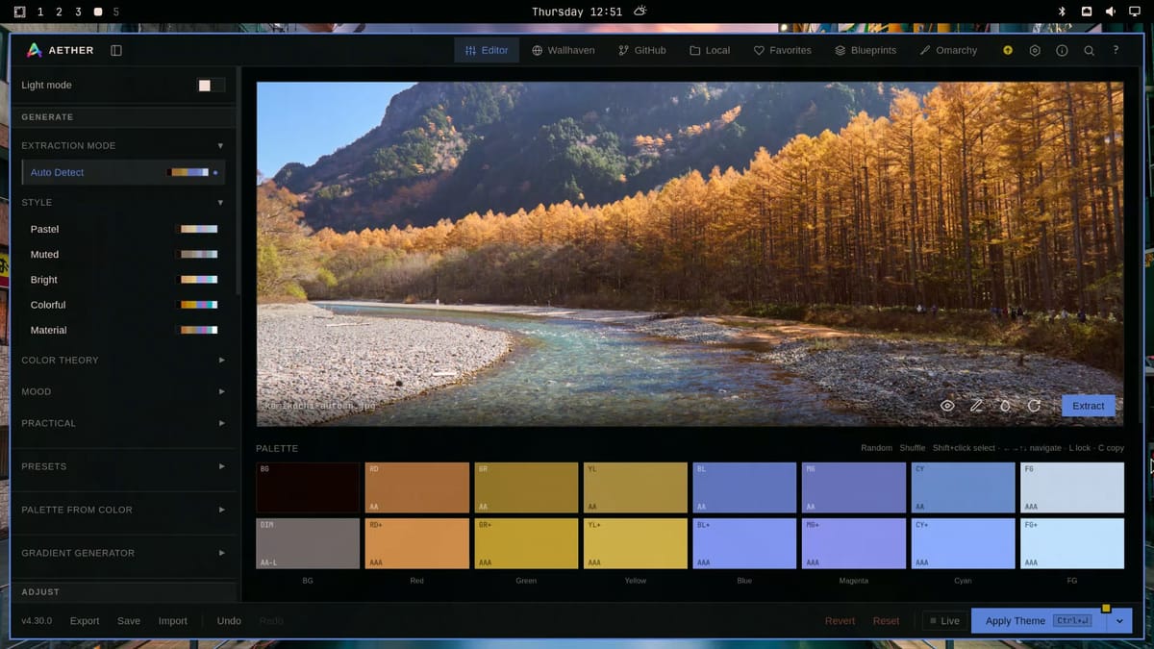1154x649 pixels.
Task: Open the Omarchy tab
Action: (x=948, y=50)
